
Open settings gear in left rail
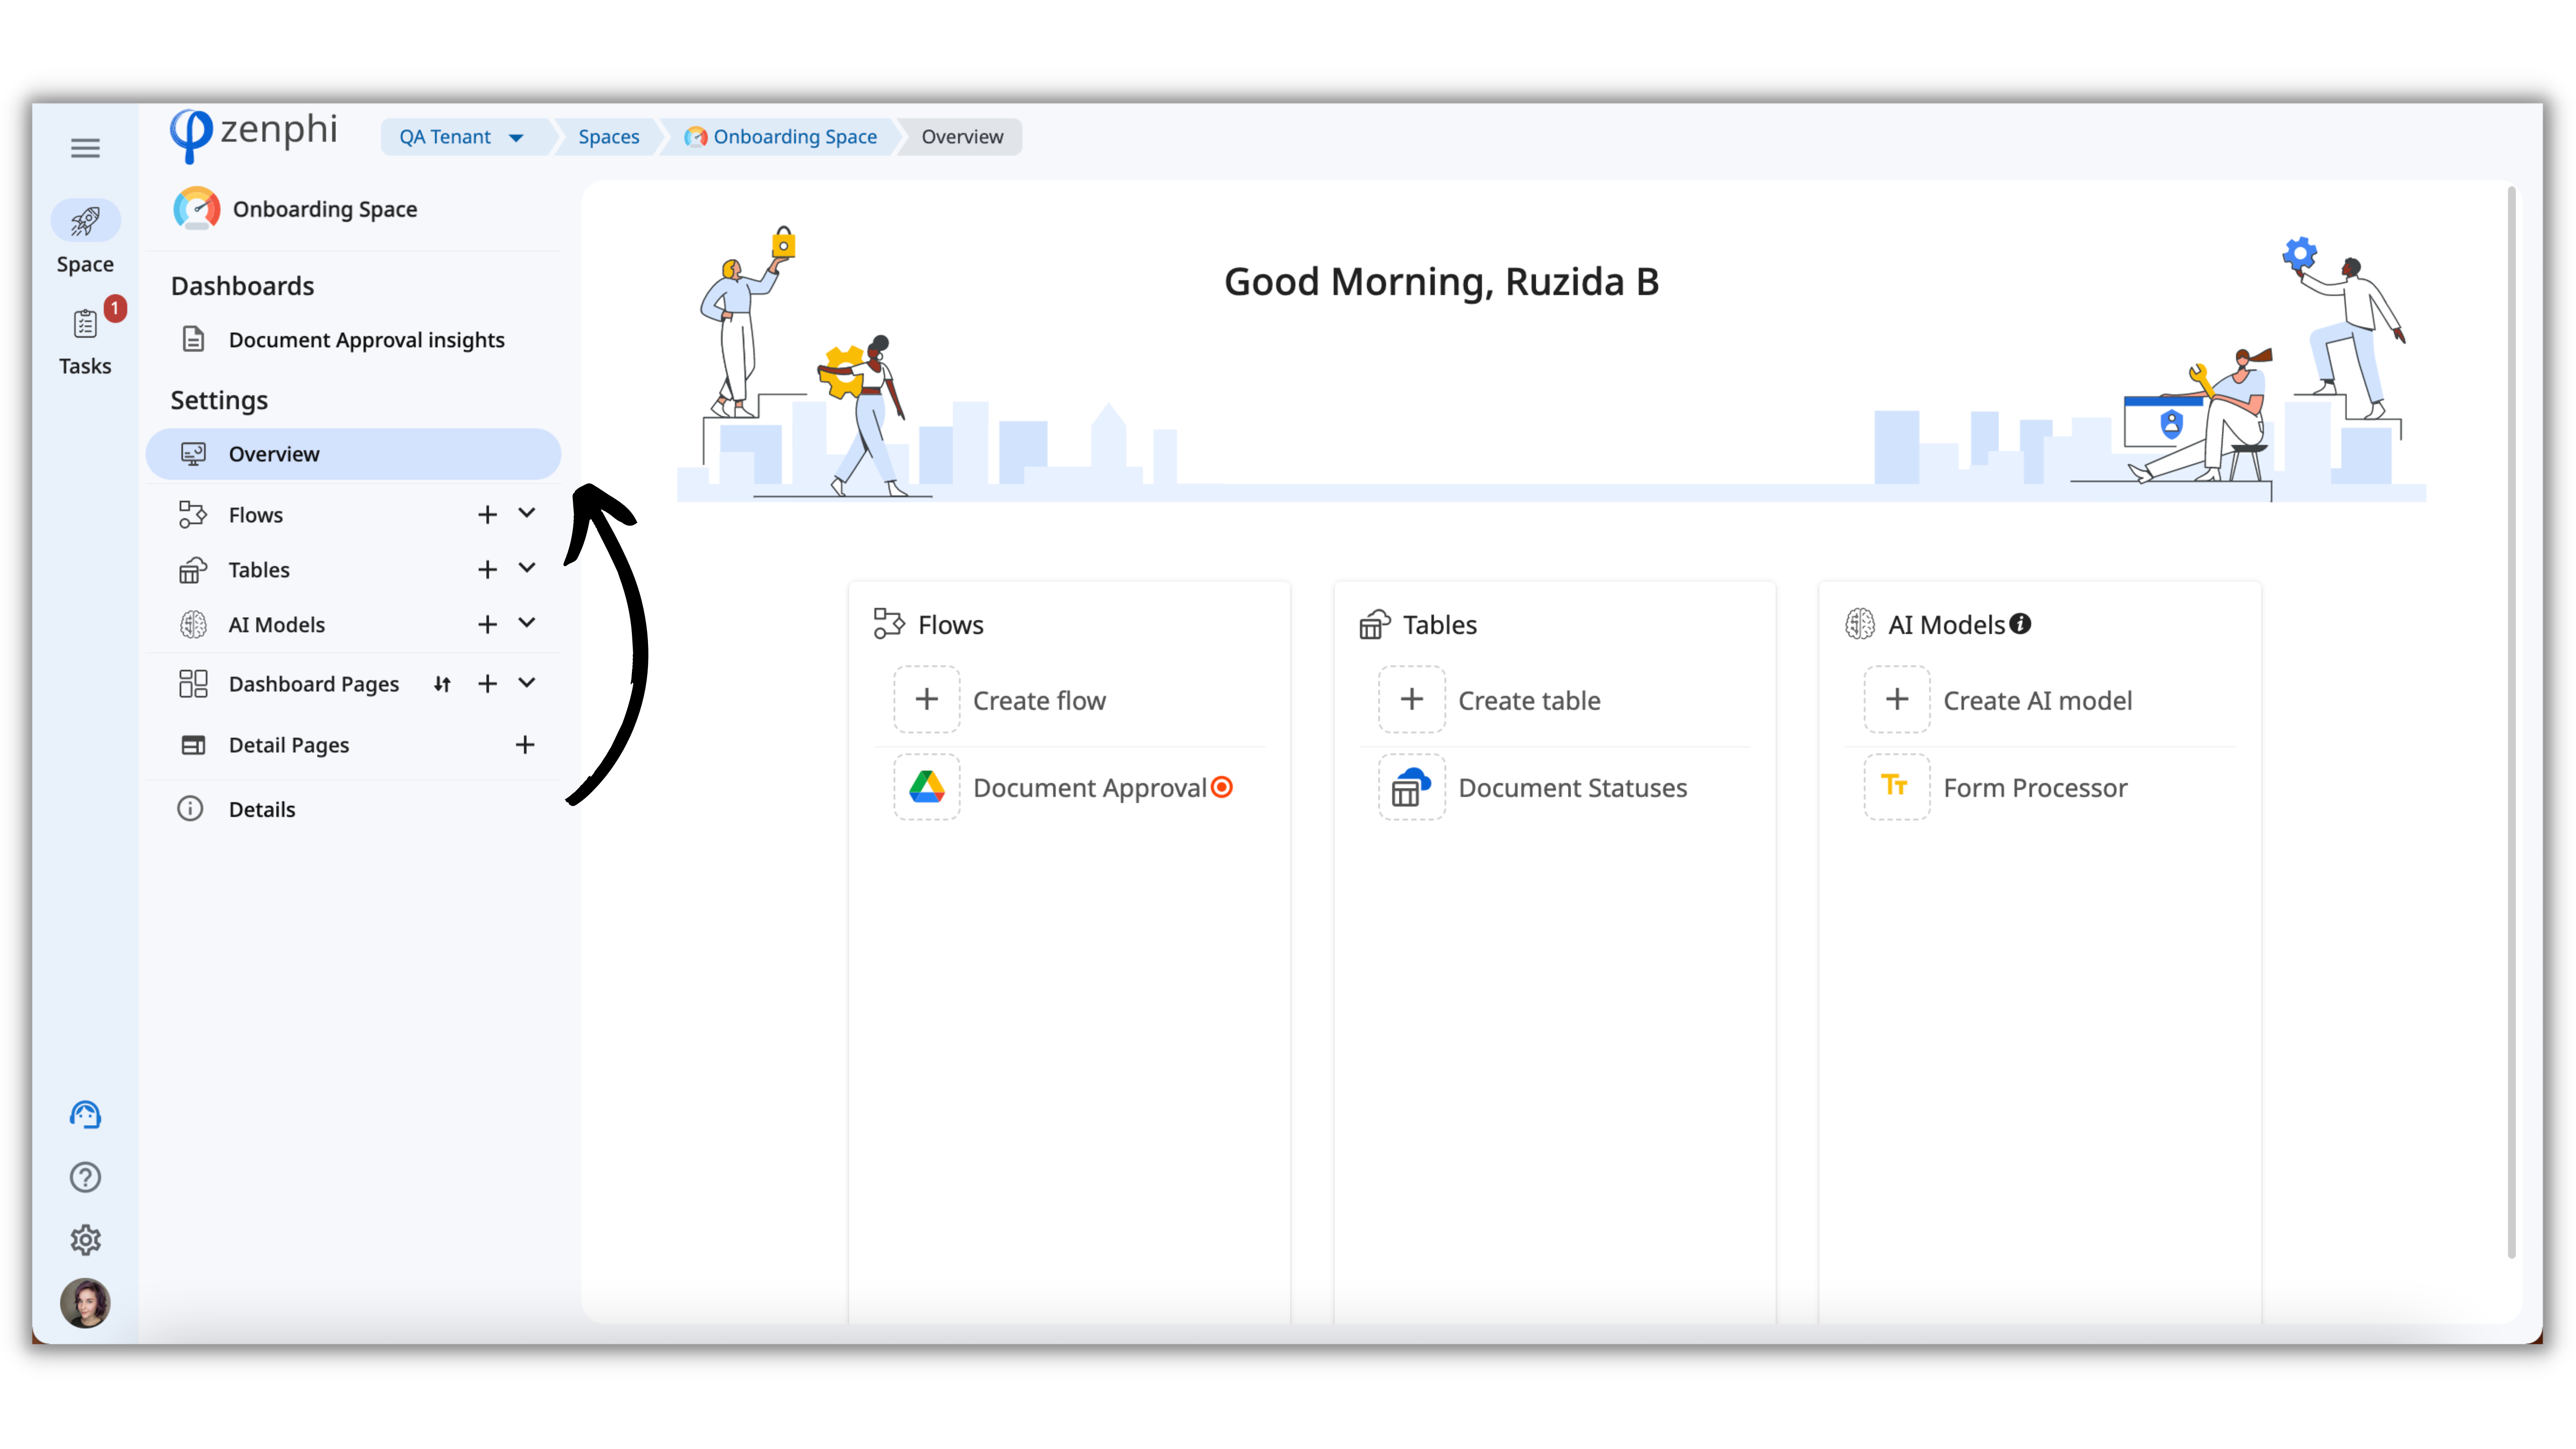pyautogui.click(x=85, y=1240)
